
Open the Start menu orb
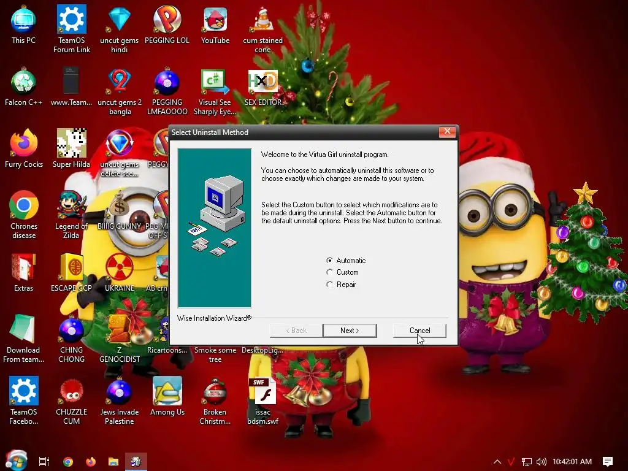point(16,461)
